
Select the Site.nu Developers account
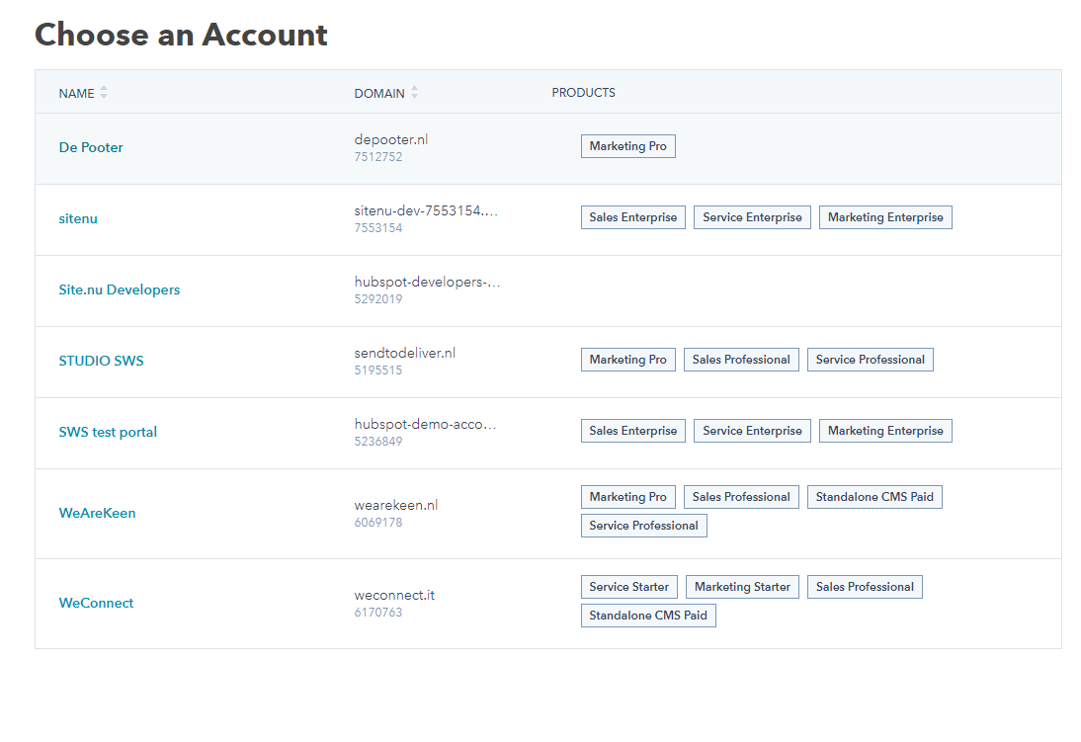click(120, 289)
